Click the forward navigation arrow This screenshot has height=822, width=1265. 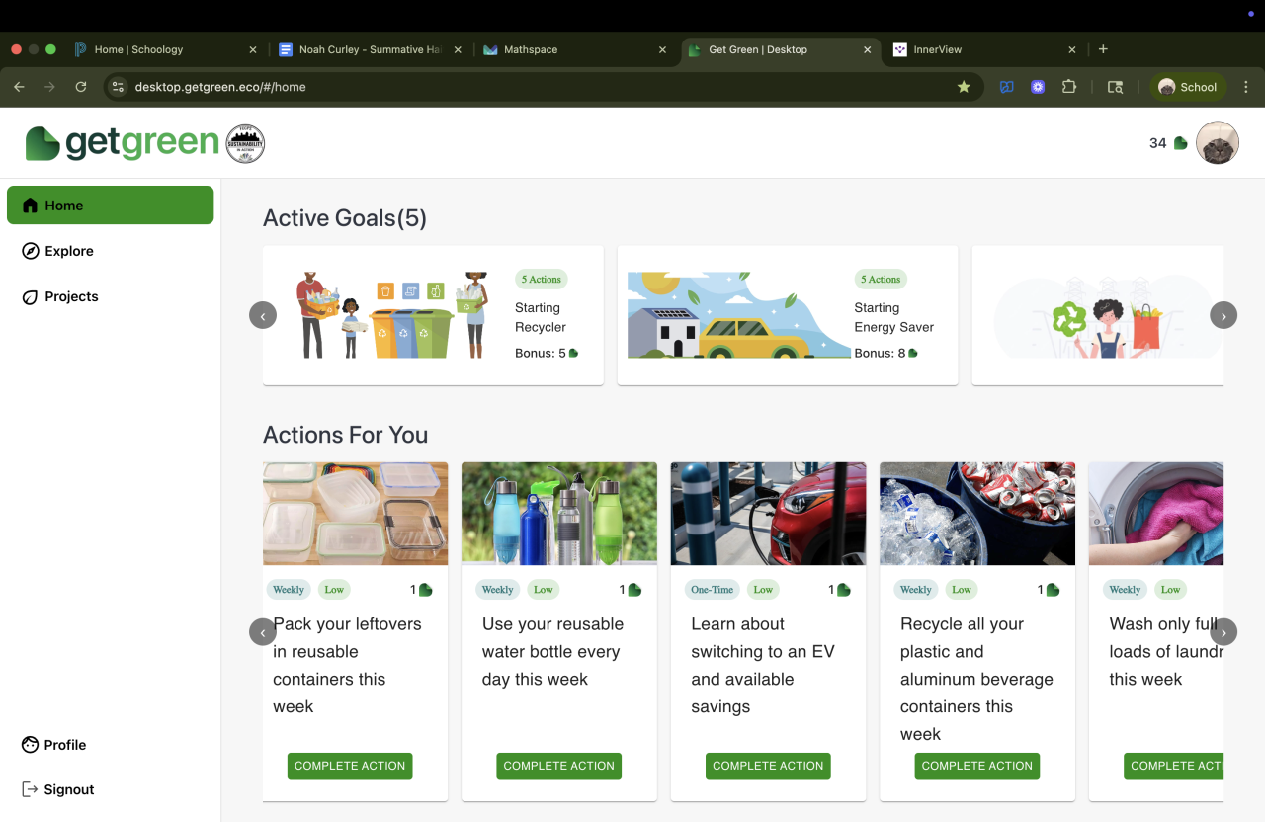coord(49,87)
